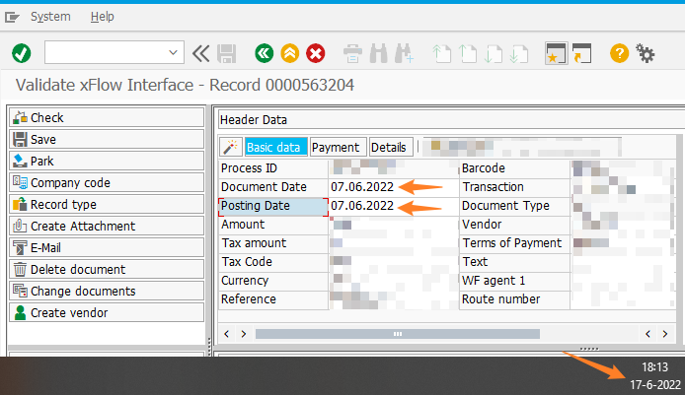685x395 pixels.
Task: Click the taskbar clock showing 18:13
Action: [654, 365]
